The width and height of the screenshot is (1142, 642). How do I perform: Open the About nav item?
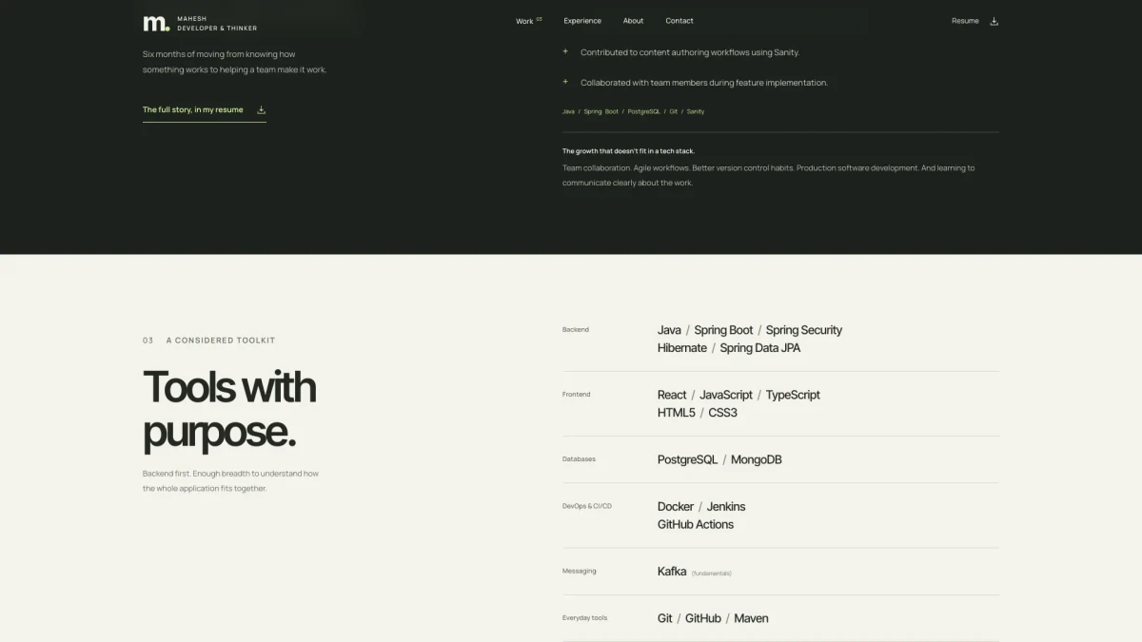(x=633, y=21)
